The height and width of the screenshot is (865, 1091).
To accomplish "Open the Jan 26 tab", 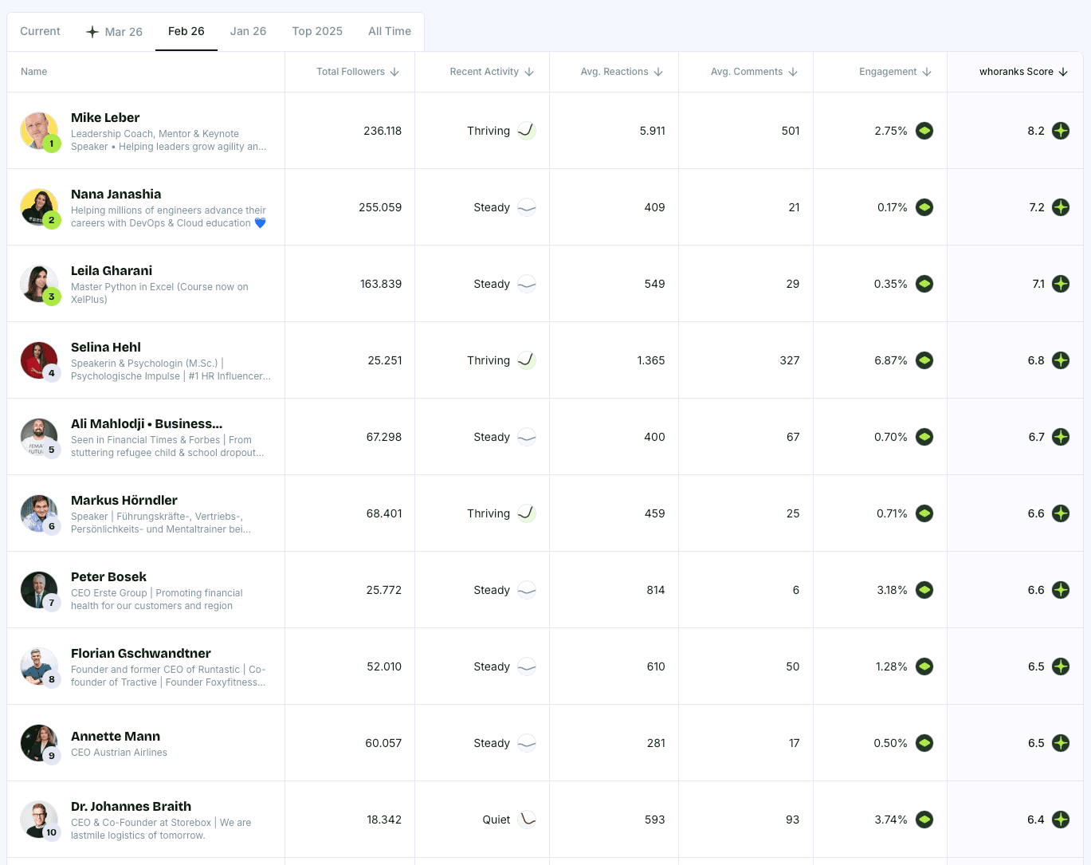I will tap(248, 31).
